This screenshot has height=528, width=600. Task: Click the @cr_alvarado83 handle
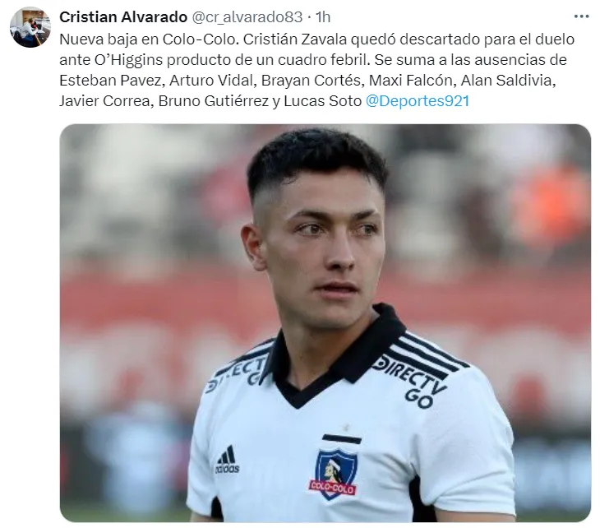247,16
